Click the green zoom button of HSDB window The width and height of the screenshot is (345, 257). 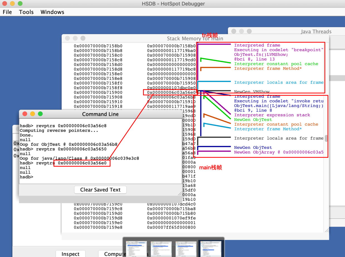tap(20, 4)
